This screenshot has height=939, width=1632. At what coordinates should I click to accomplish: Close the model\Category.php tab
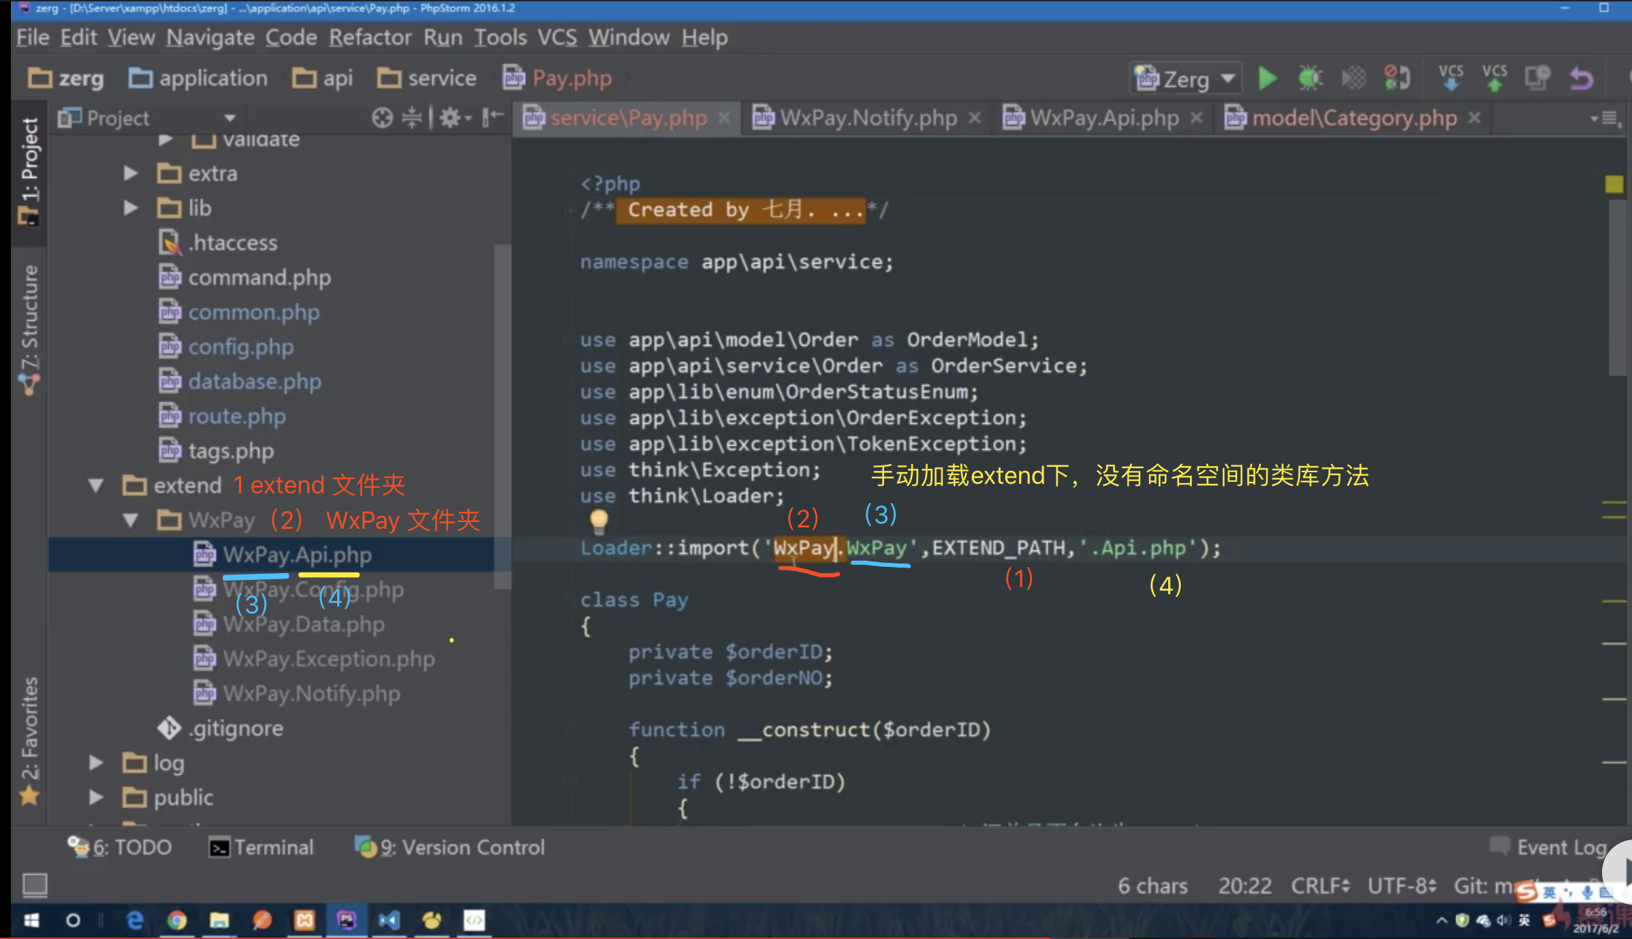[1475, 118]
